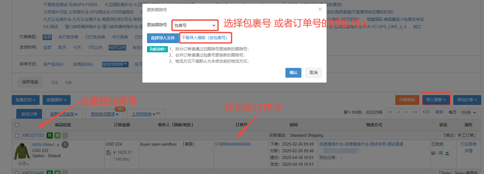Image resolution: width=484 pixels, height=174 pixels.
Task: Go to first page with << button
Action: click(390, 112)
